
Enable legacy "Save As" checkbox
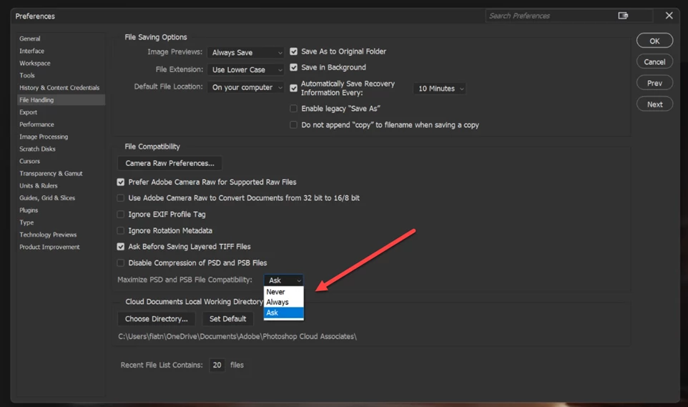click(293, 109)
